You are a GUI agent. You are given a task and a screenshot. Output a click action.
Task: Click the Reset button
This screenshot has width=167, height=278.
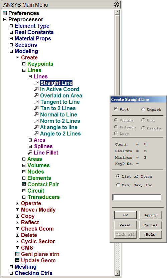(x=126, y=225)
